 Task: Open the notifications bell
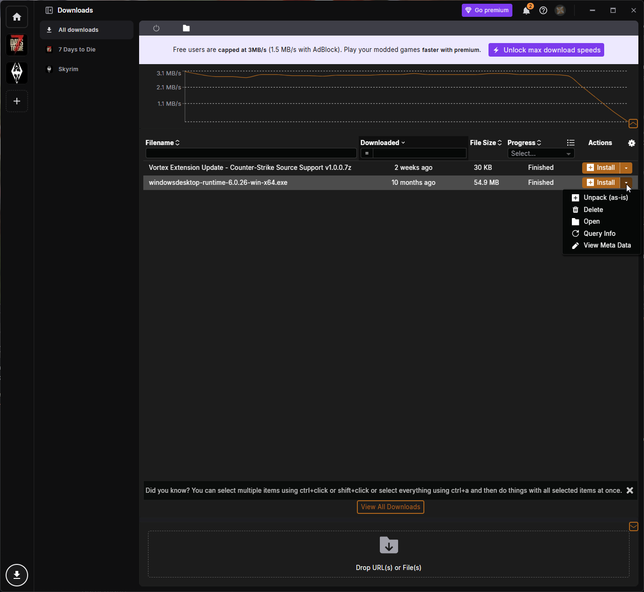[526, 10]
